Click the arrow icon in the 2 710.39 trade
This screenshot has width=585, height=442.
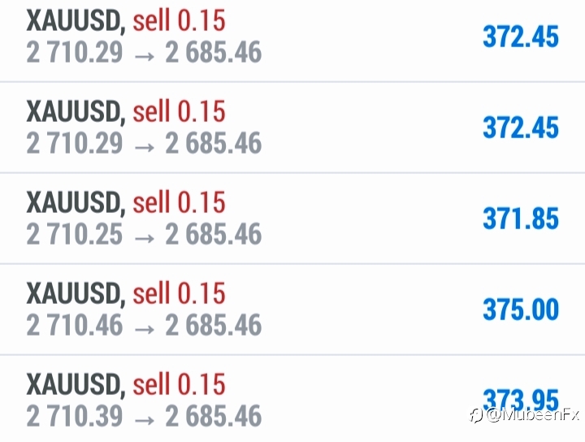(x=144, y=420)
